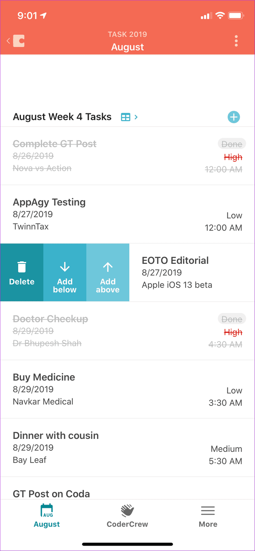
Task: Open the CoderCrew waving hand tab
Action: (127, 516)
